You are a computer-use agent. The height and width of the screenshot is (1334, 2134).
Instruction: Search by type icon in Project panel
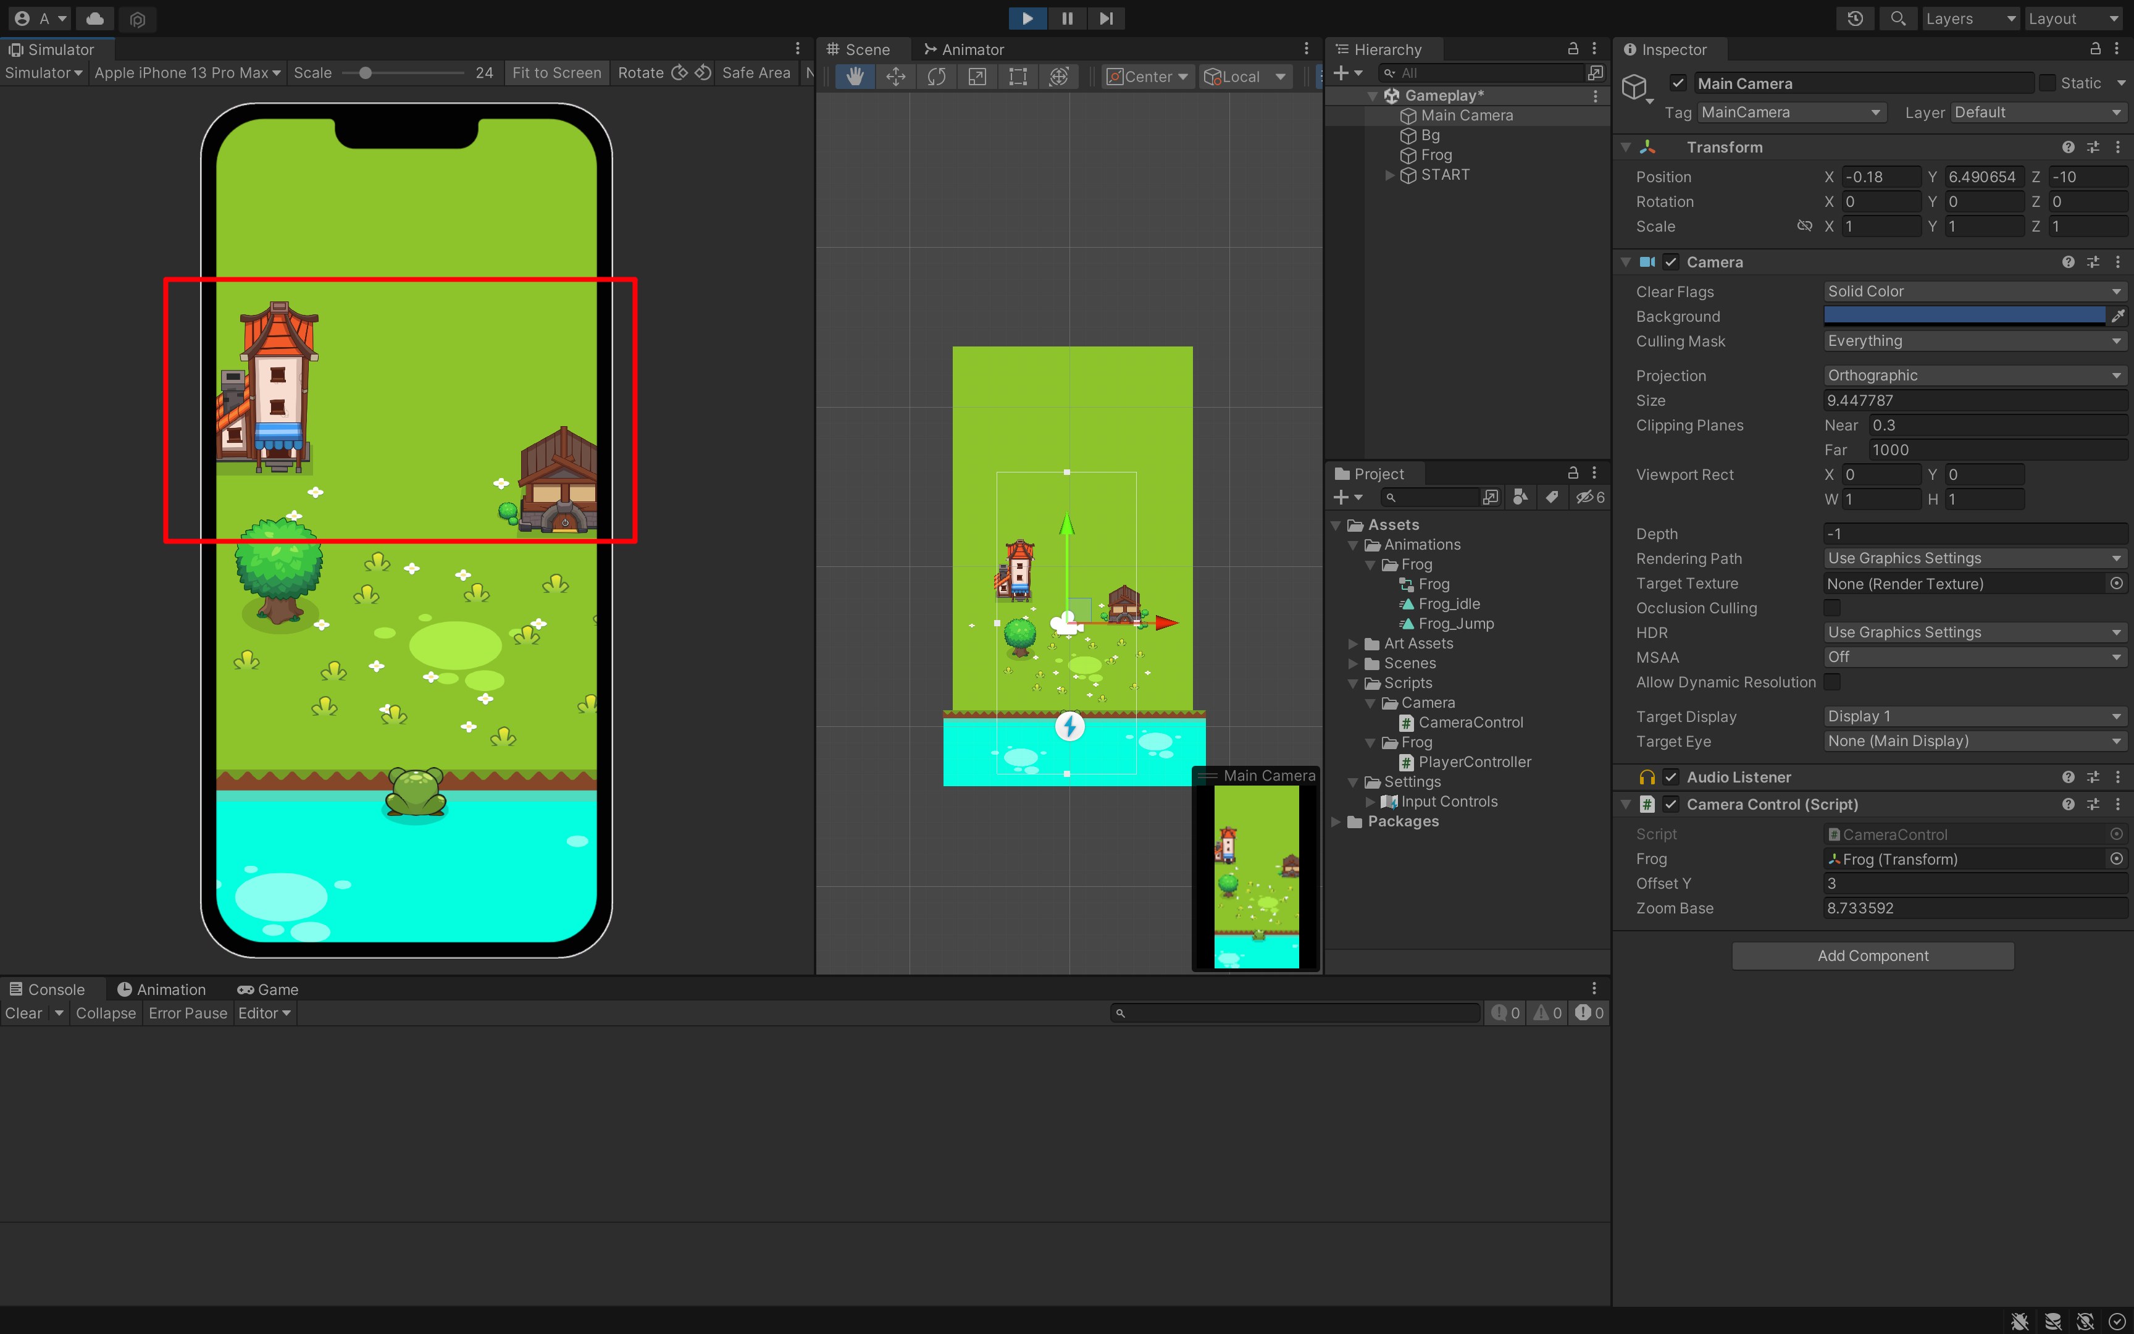[x=1520, y=498]
